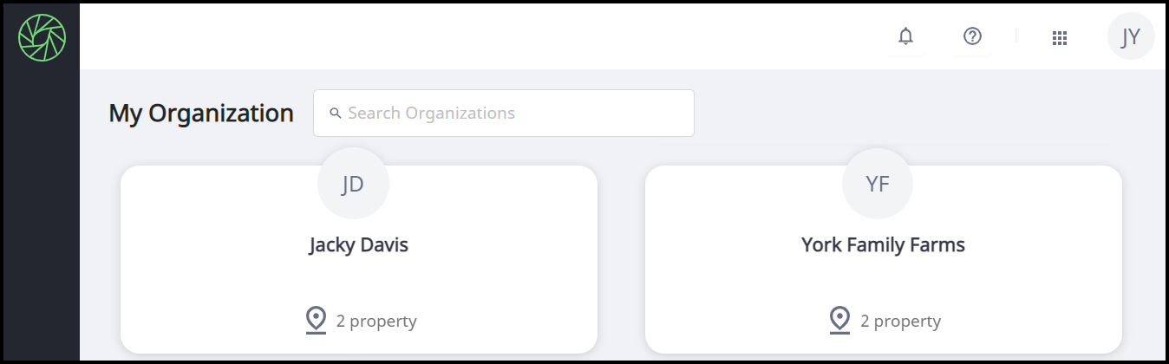Select the York Family Farms organization name

883,245
